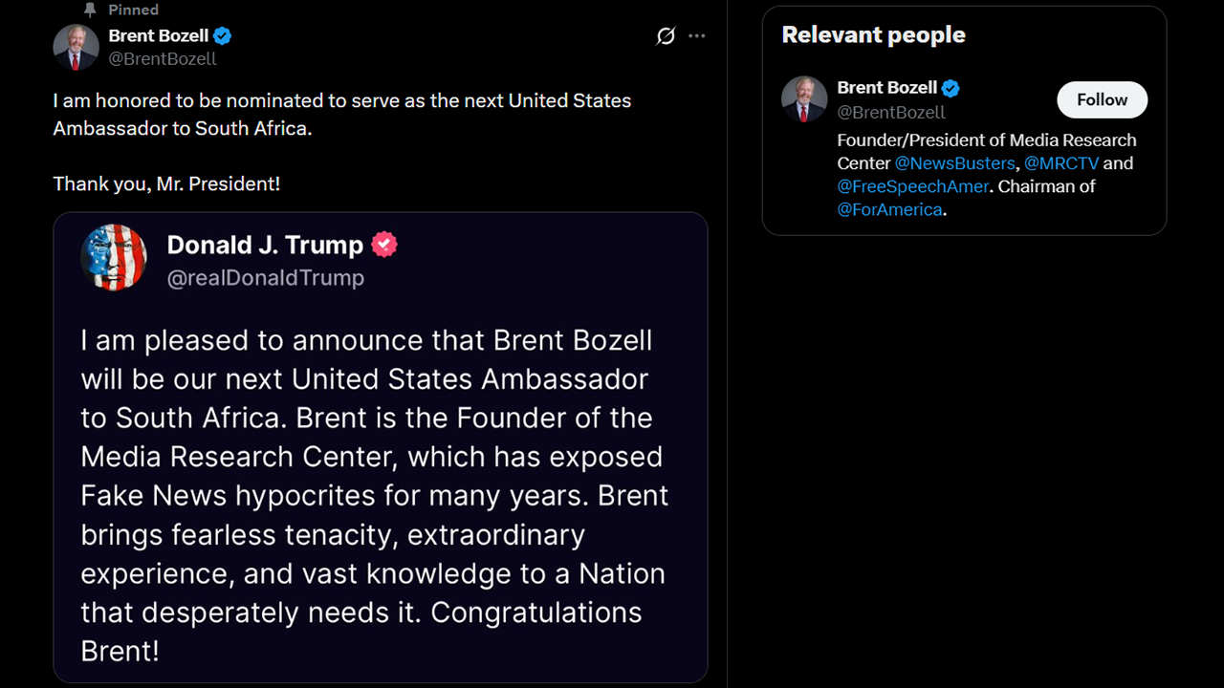Open the @NewsBusters mention link
1224x688 pixels.
[x=954, y=163]
